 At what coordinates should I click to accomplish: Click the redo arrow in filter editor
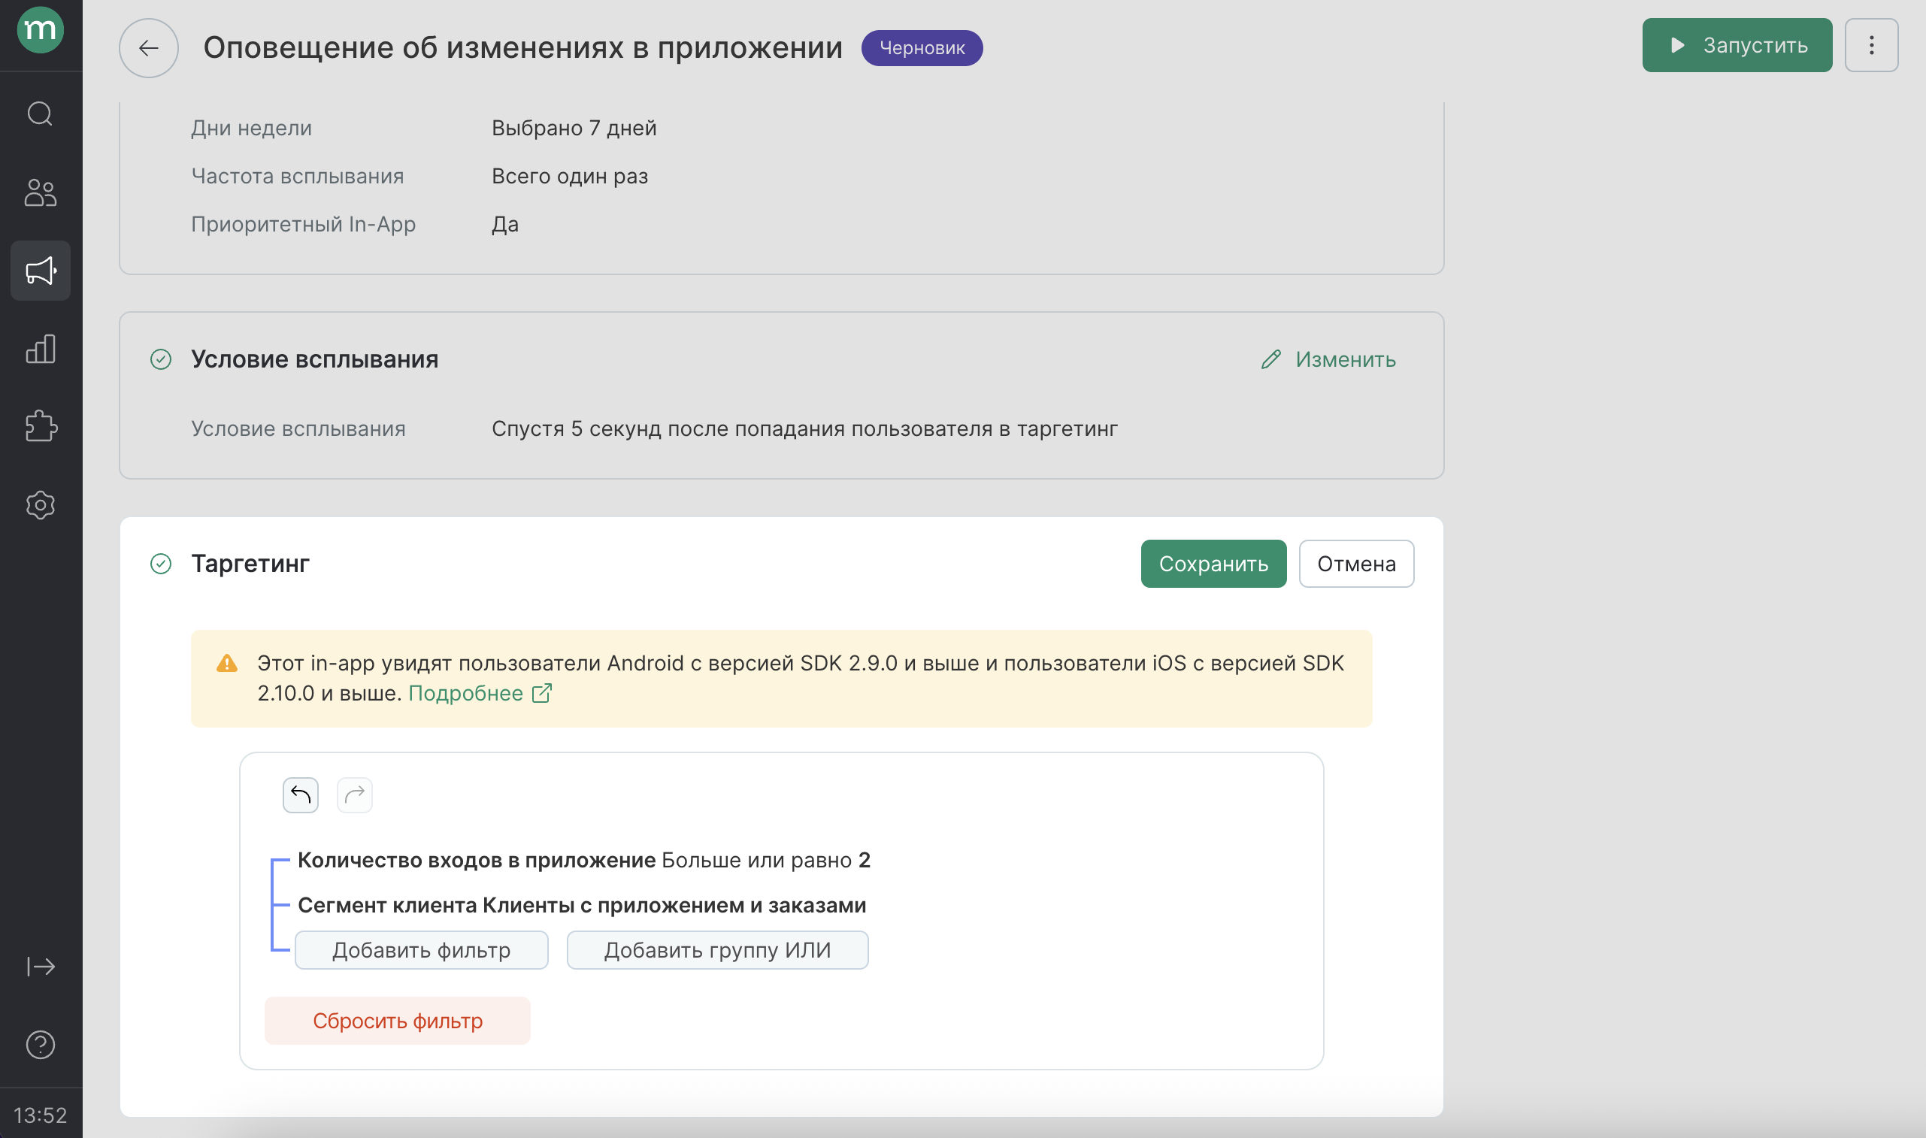click(354, 795)
